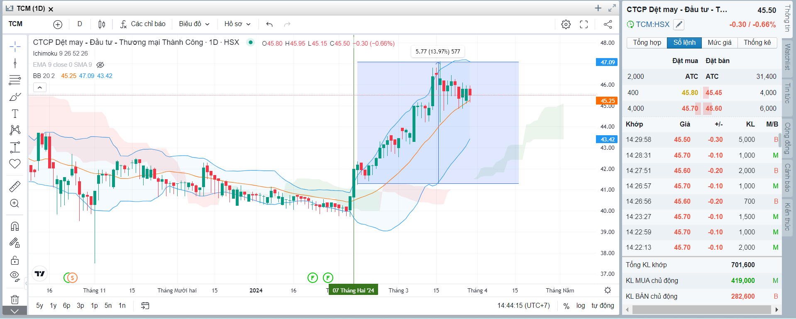Click the orange S split event marker
The height and width of the screenshot is (319, 796).
[x=72, y=278]
